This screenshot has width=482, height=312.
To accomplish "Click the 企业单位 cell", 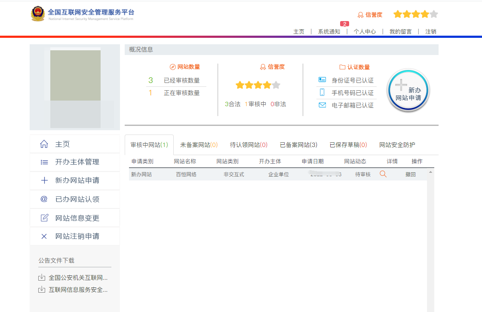I will click(x=279, y=174).
